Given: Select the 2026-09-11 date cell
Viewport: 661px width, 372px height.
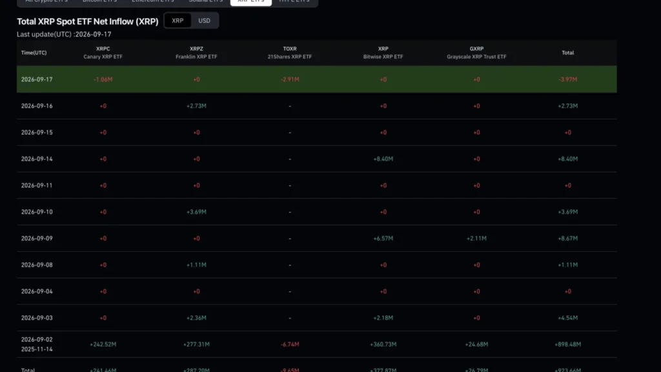Looking at the screenshot, I should [37, 185].
